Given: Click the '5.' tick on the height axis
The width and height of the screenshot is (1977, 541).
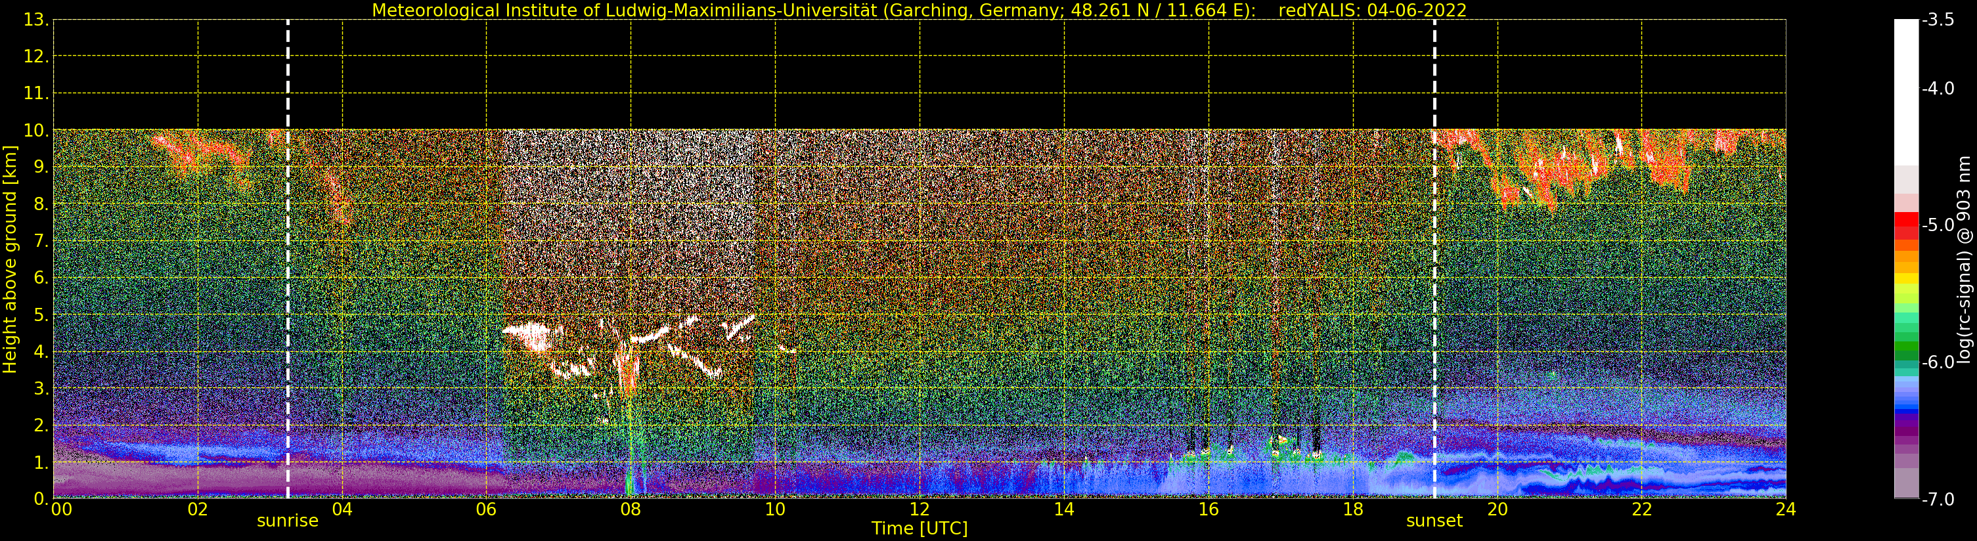Looking at the screenshot, I should point(41,314).
